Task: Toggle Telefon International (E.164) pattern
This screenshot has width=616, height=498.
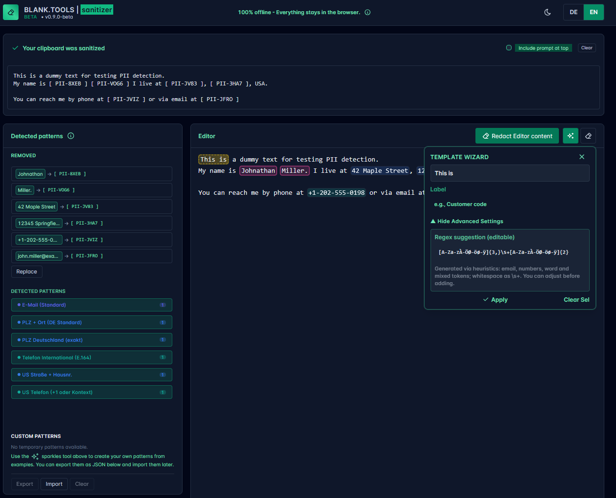Action: coord(92,357)
